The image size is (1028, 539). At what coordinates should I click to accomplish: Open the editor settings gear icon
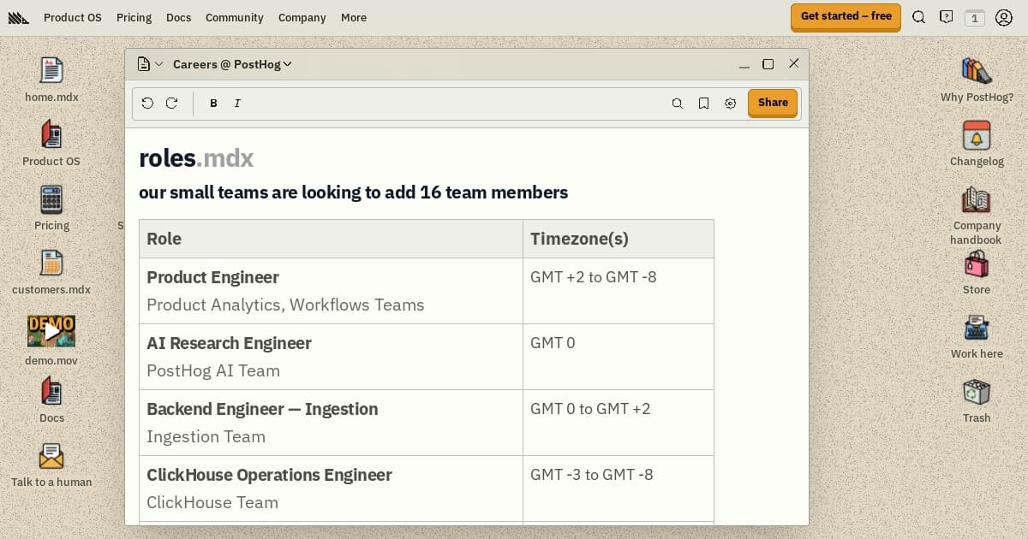point(730,103)
